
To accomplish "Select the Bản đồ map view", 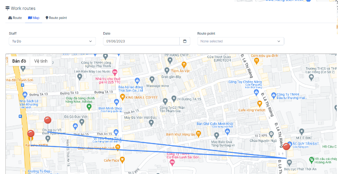I will click(19, 61).
